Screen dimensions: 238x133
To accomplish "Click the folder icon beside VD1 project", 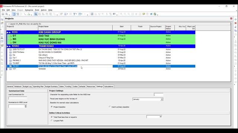I will point(10,69).
